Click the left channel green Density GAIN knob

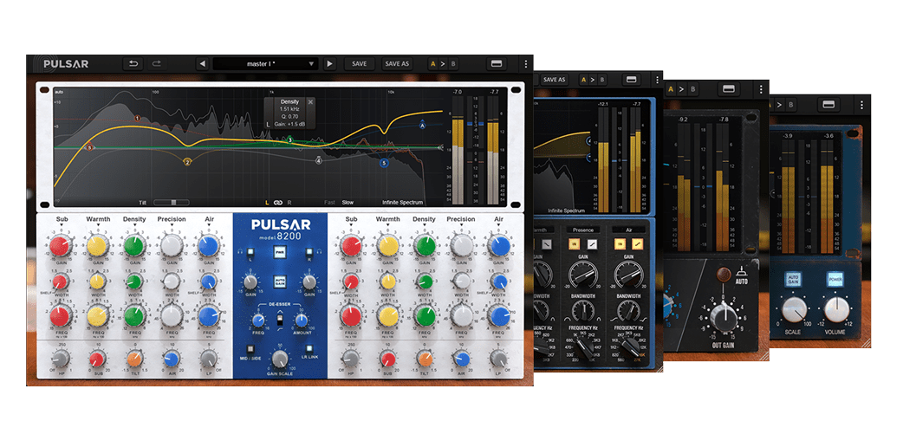pyautogui.click(x=134, y=246)
